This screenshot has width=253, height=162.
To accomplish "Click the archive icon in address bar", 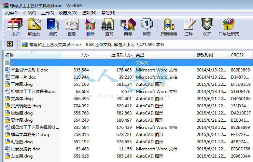I will pos(25,44).
